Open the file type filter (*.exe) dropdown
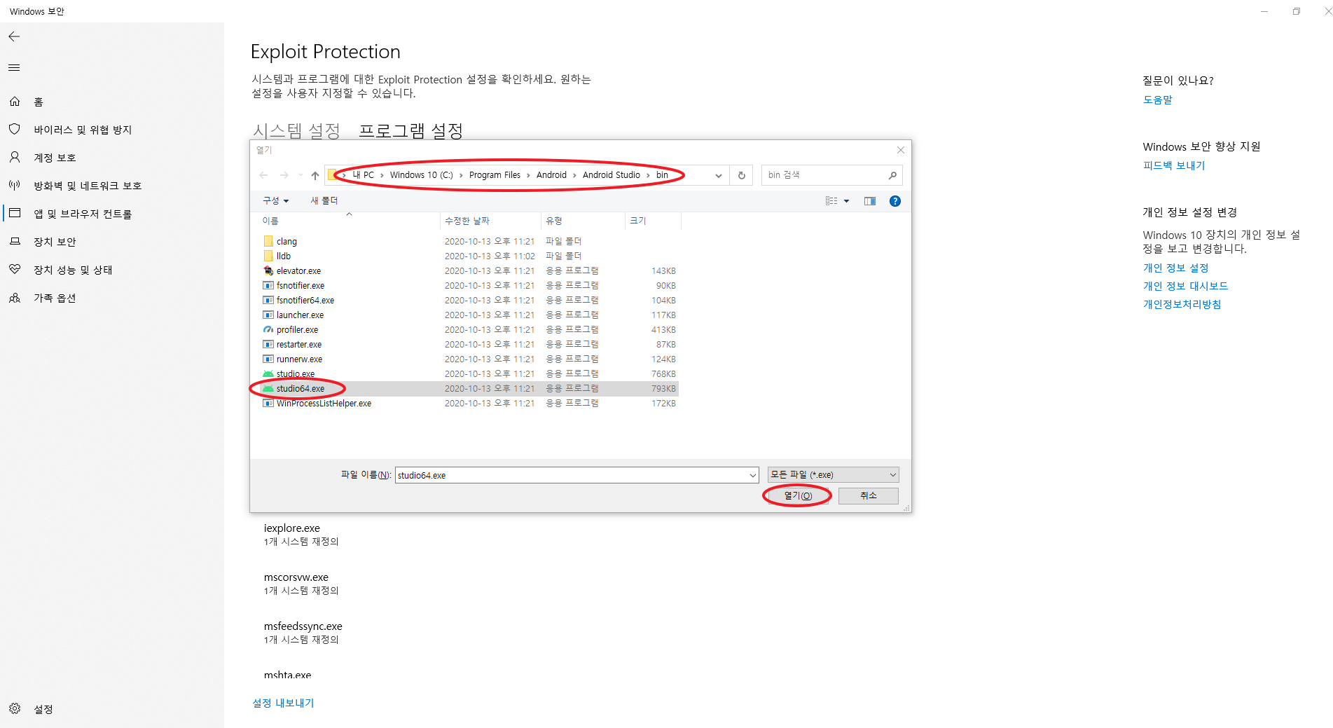 tap(834, 475)
